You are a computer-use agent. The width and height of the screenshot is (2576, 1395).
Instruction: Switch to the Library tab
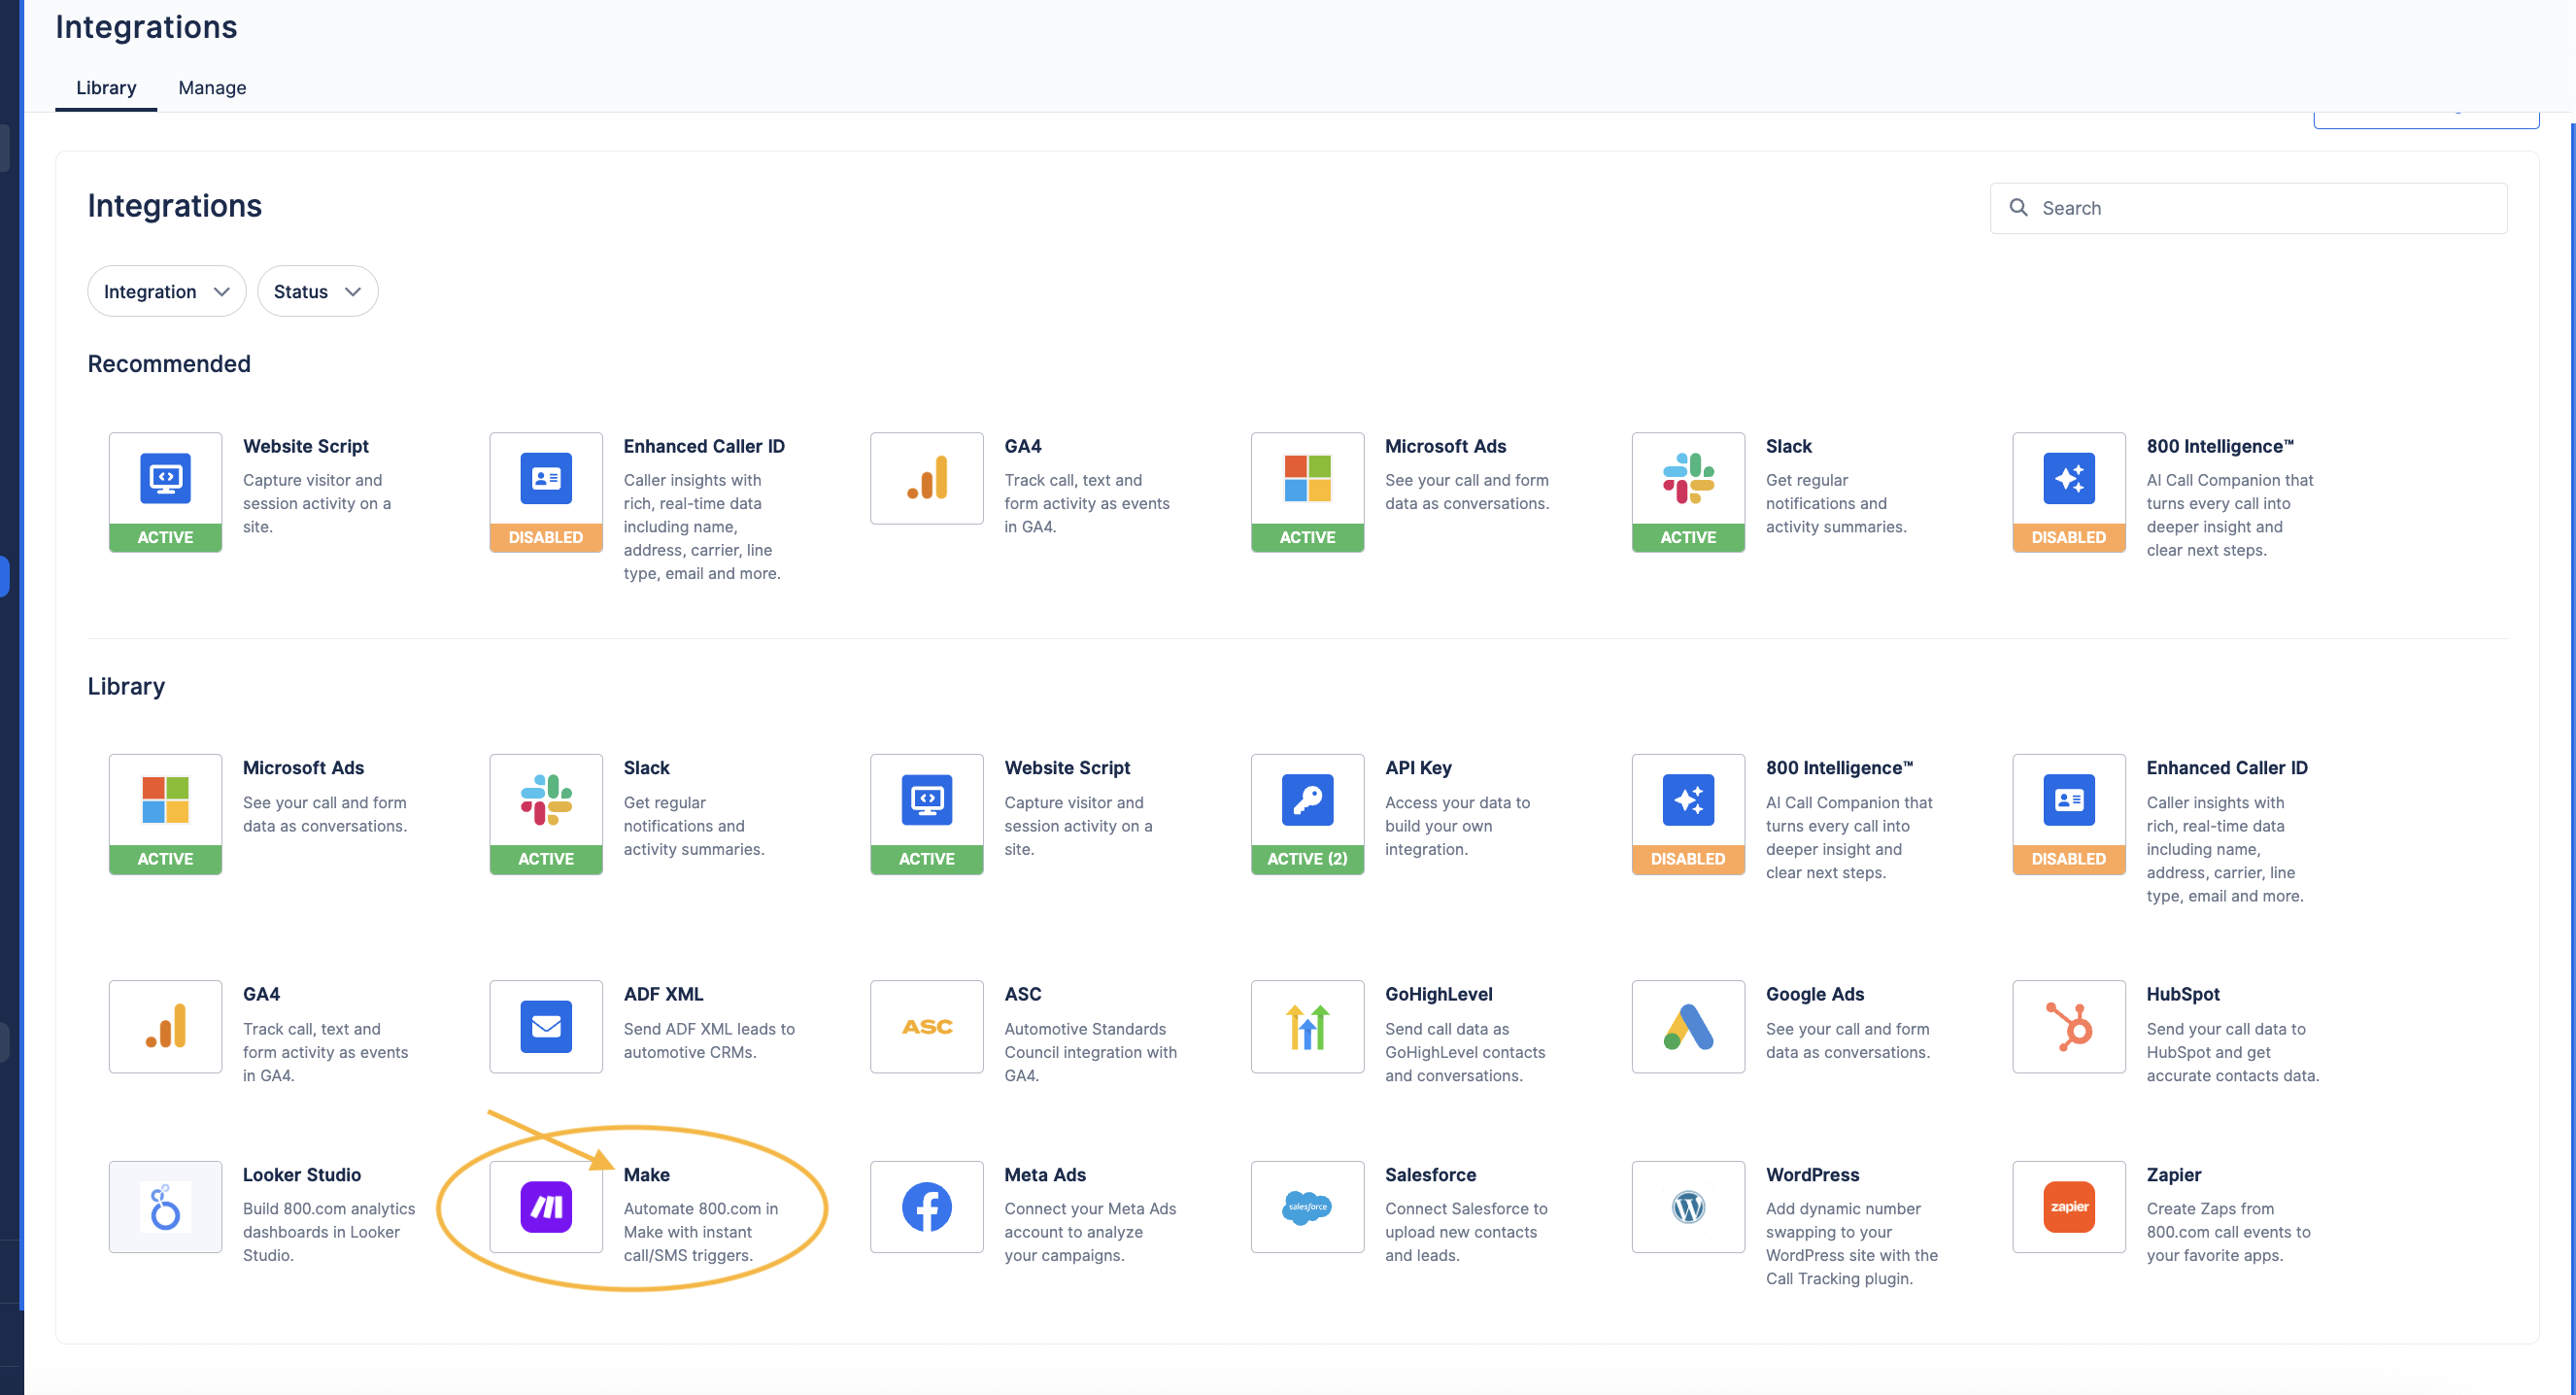[106, 88]
